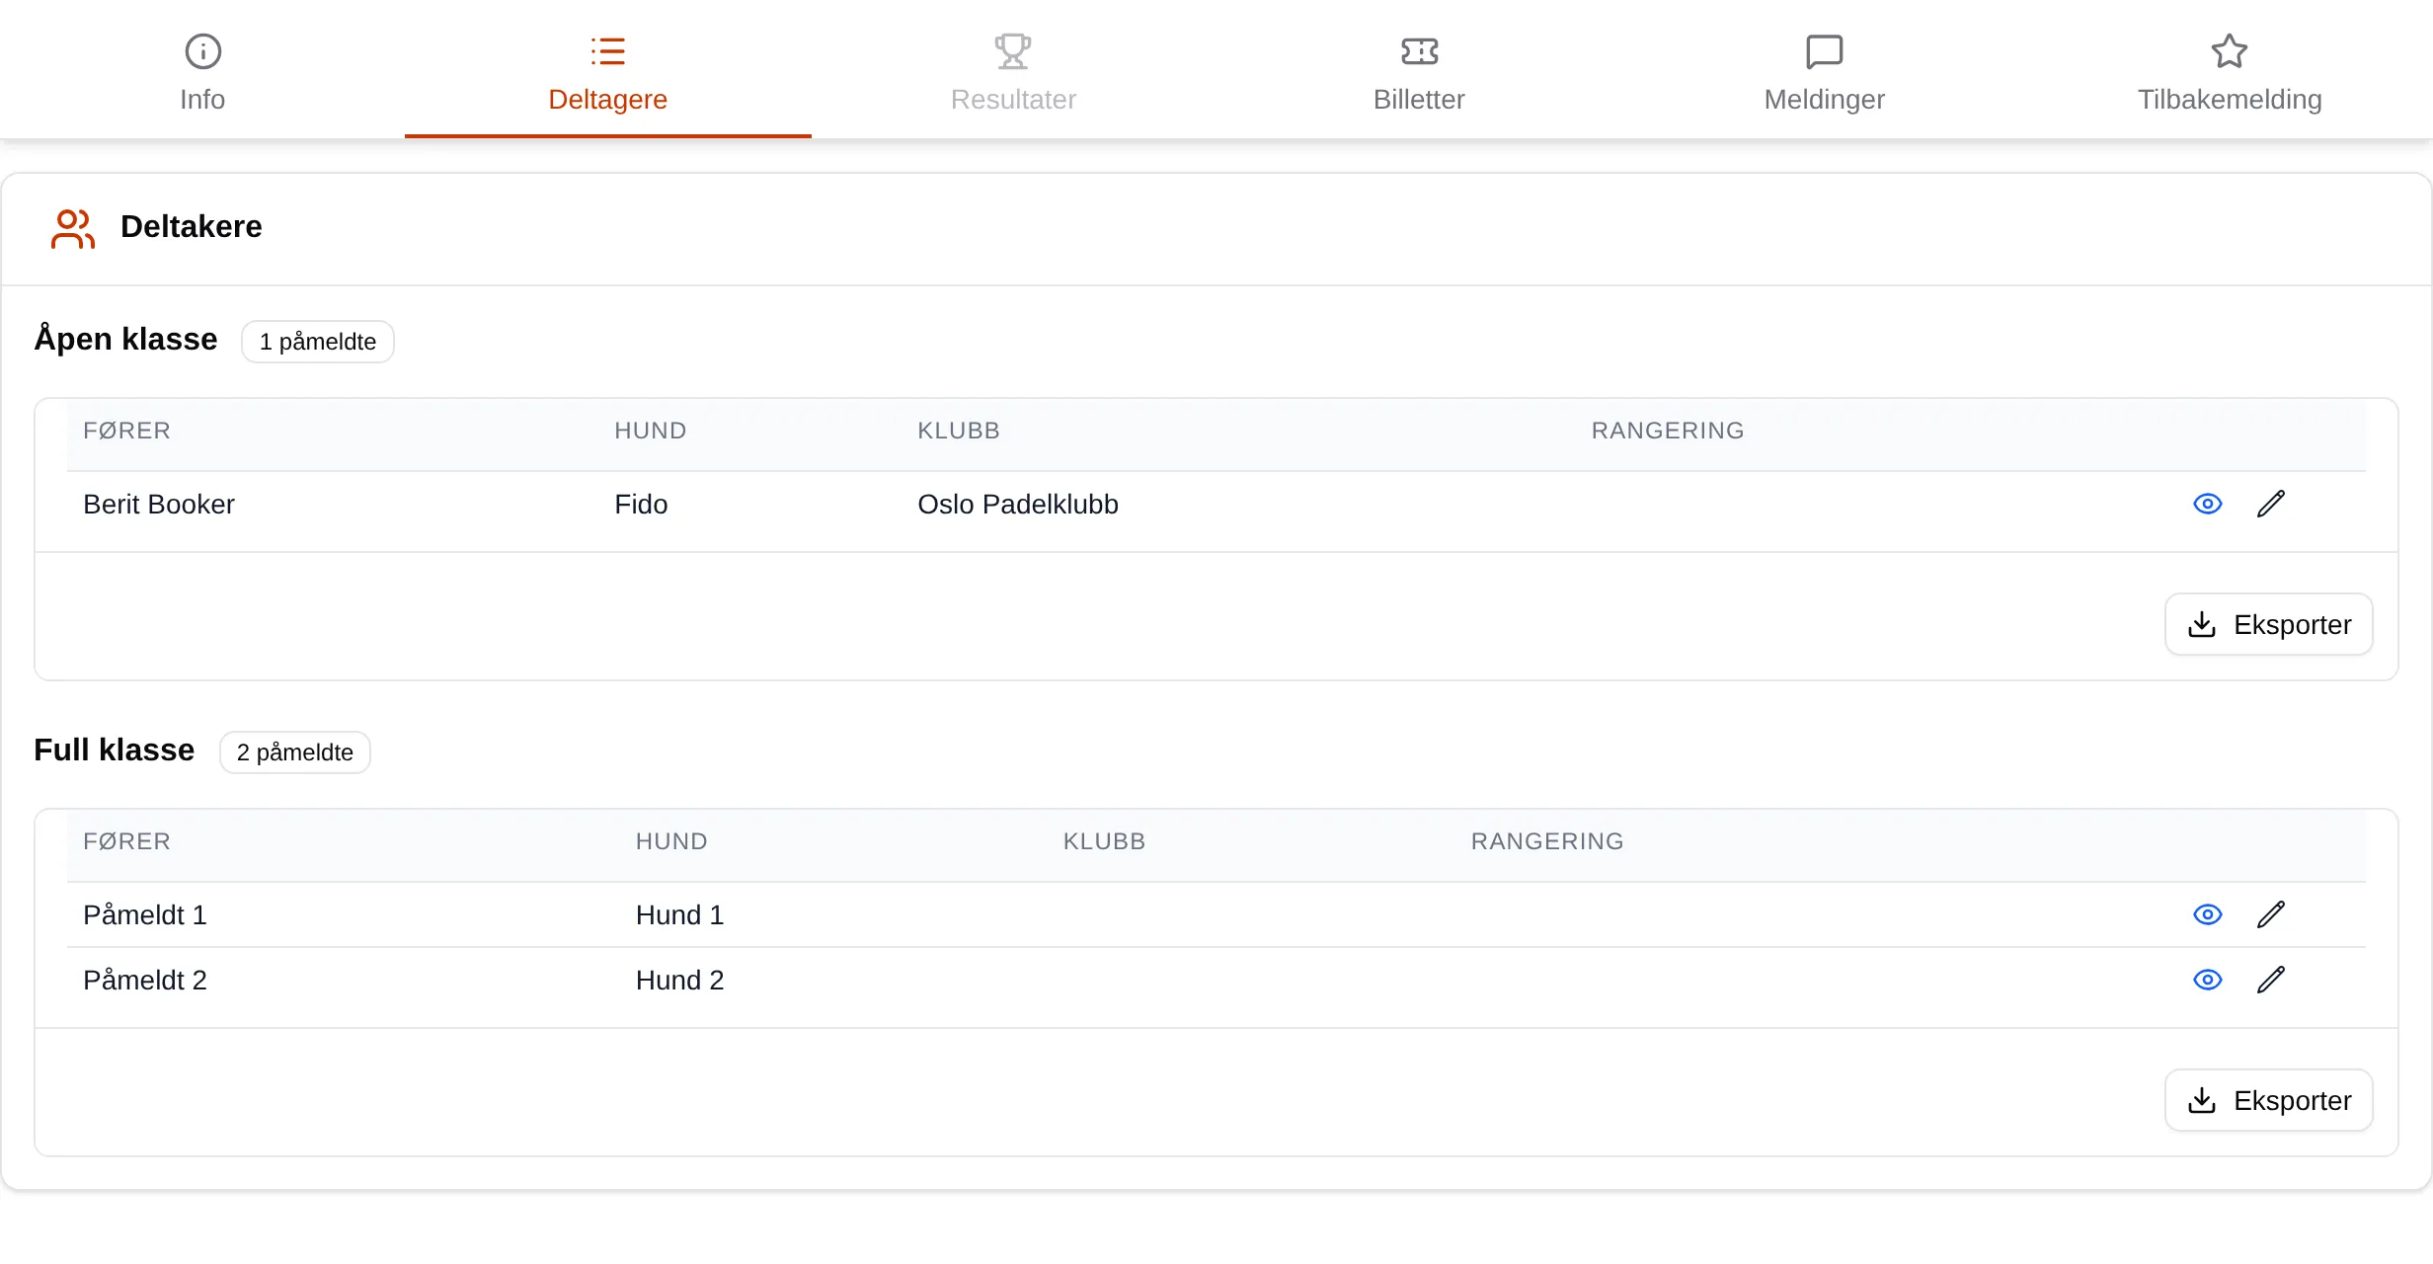Edit Påmeldt 2 with the pencil icon
Image resolution: width=2433 pixels, height=1264 pixels.
(2271, 980)
